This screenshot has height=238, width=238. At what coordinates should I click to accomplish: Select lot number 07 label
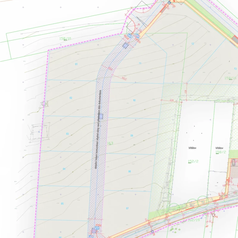pos(127,208)
